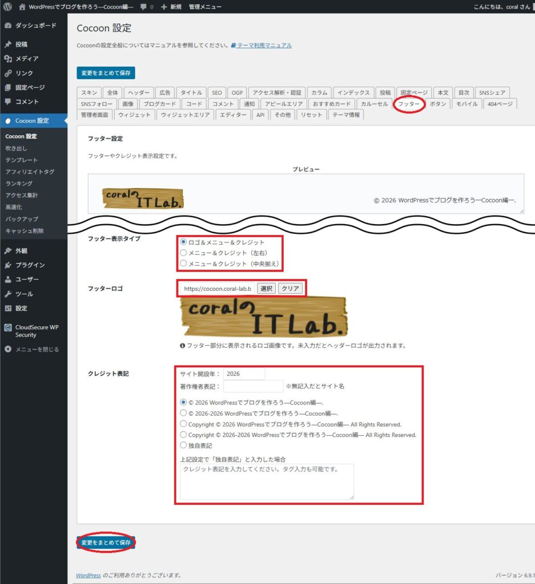Switch to the ヘッダー settings tab
535x584 pixels.
point(139,93)
